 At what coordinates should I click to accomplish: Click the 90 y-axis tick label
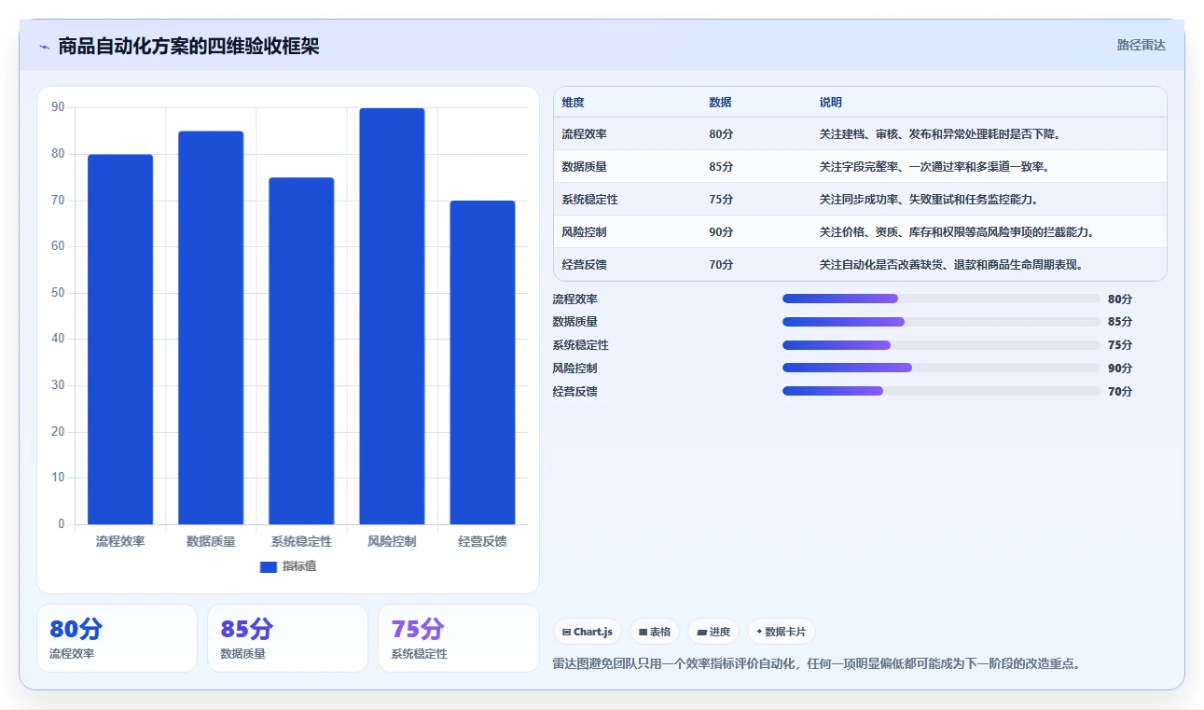coord(58,107)
